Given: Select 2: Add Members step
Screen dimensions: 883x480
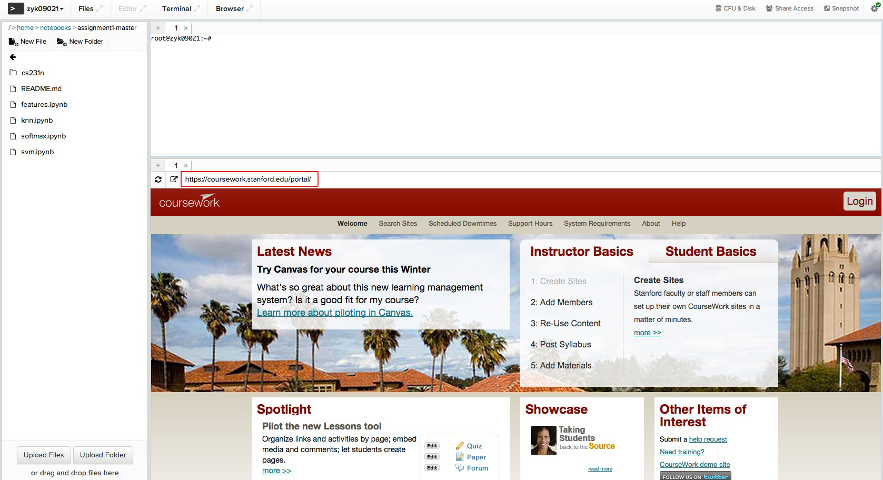Looking at the screenshot, I should (562, 303).
